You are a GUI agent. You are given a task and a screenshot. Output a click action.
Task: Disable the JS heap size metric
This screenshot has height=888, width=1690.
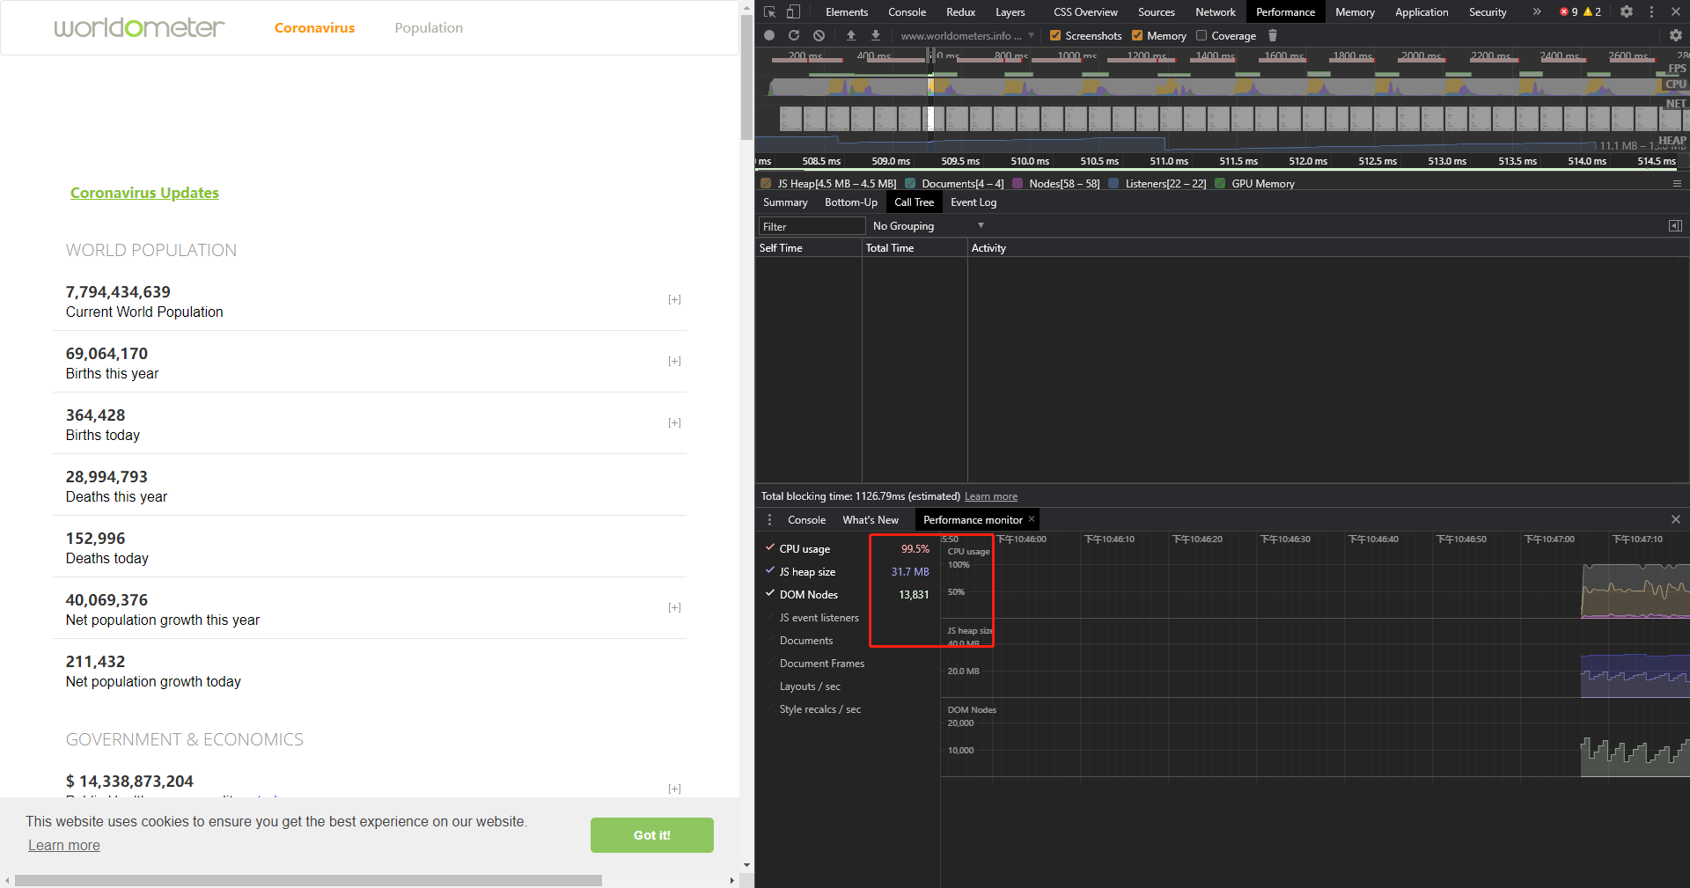(770, 571)
